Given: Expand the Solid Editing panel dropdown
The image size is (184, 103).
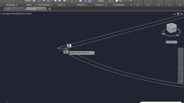Looking at the screenshot, I should 45,5.
